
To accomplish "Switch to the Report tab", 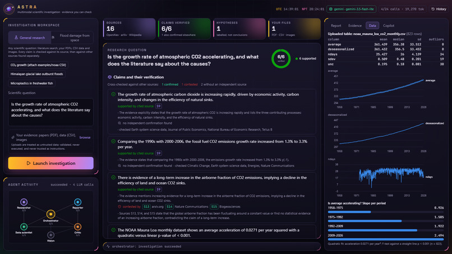I will 336,26.
